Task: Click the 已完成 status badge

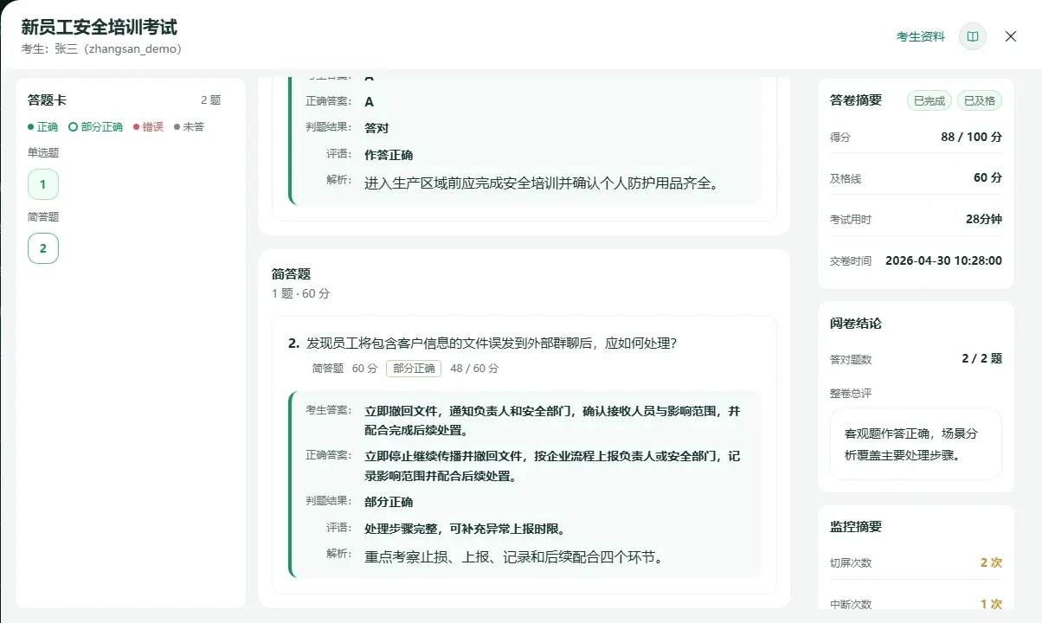Action: (929, 100)
